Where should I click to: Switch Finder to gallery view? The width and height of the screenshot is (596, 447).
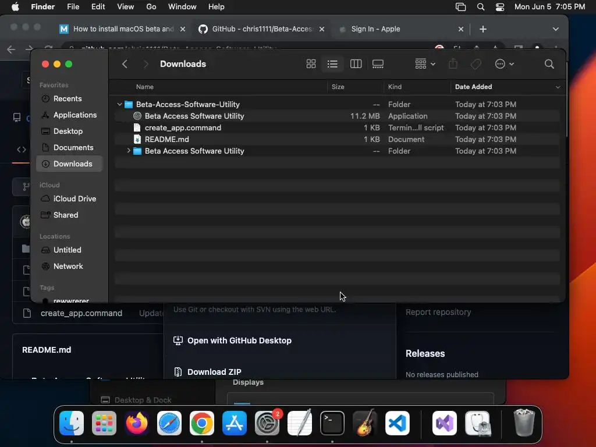pos(378,64)
